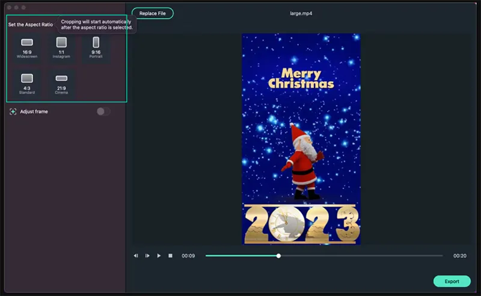Click the unplayed portion of the progress bar
The width and height of the screenshot is (481, 296).
(361, 256)
